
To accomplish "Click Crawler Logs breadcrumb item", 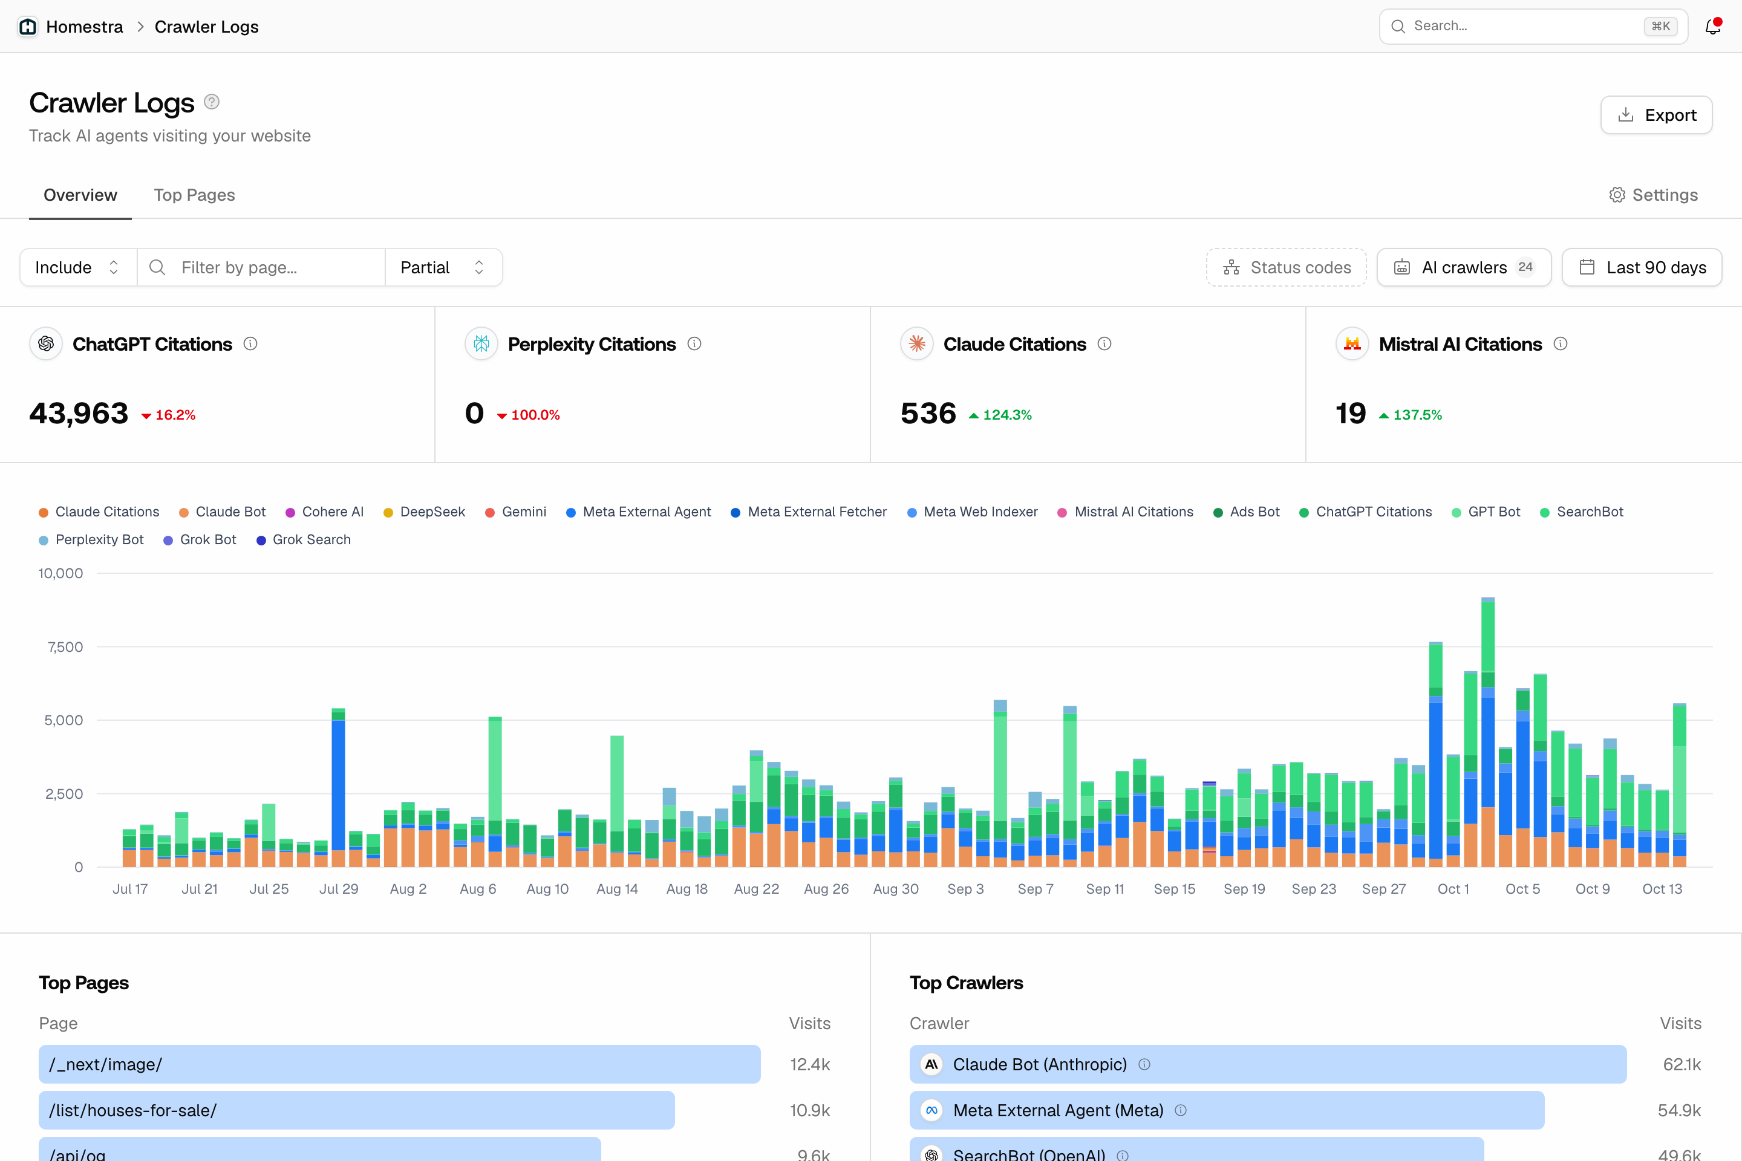I will [x=207, y=27].
